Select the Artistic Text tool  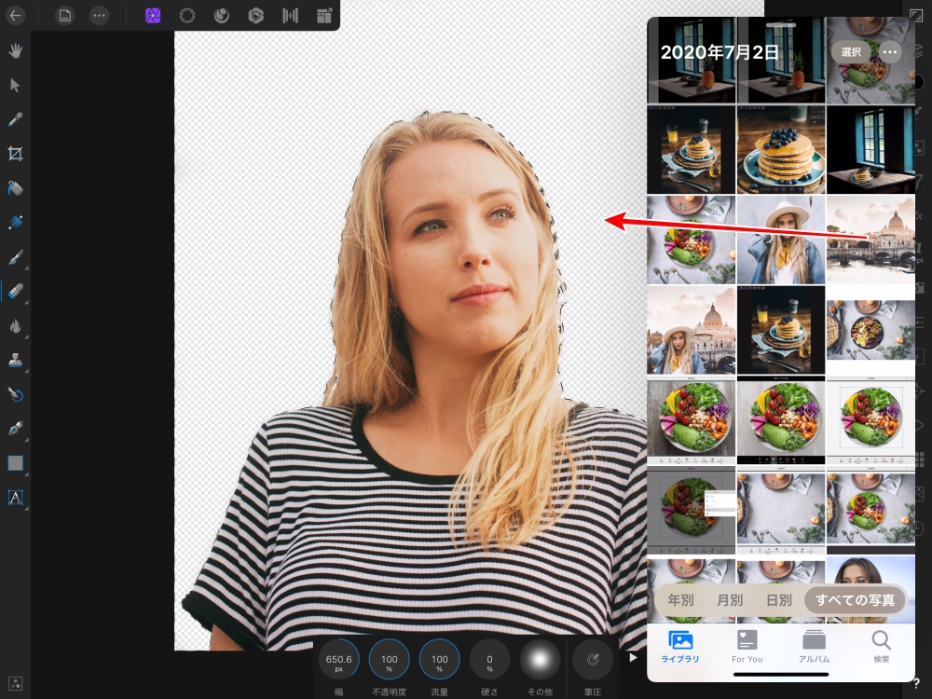pyautogui.click(x=15, y=497)
